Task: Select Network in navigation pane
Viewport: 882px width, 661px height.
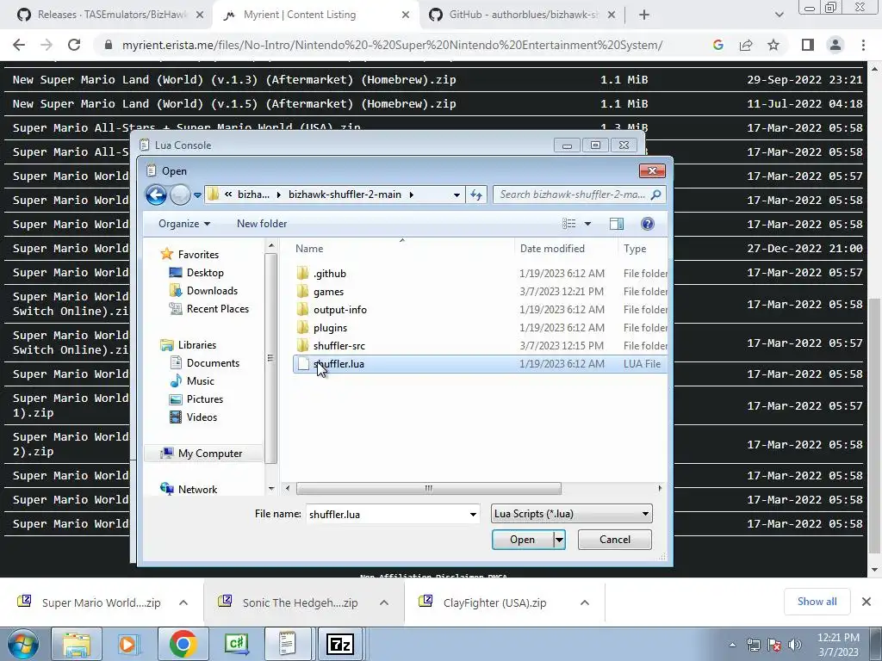Action: click(197, 490)
